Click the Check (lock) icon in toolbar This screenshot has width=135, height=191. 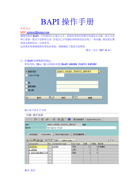click(x=47, y=119)
